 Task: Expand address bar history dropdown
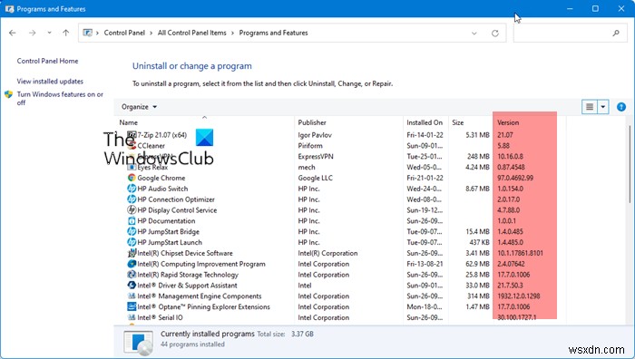pyautogui.click(x=474, y=34)
